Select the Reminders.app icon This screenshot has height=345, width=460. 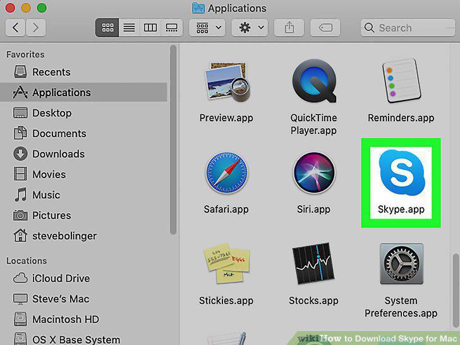(x=401, y=81)
